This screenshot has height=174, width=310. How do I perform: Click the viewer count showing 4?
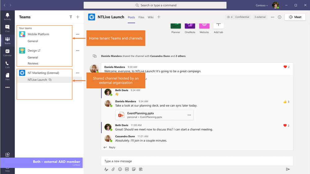click(230, 17)
